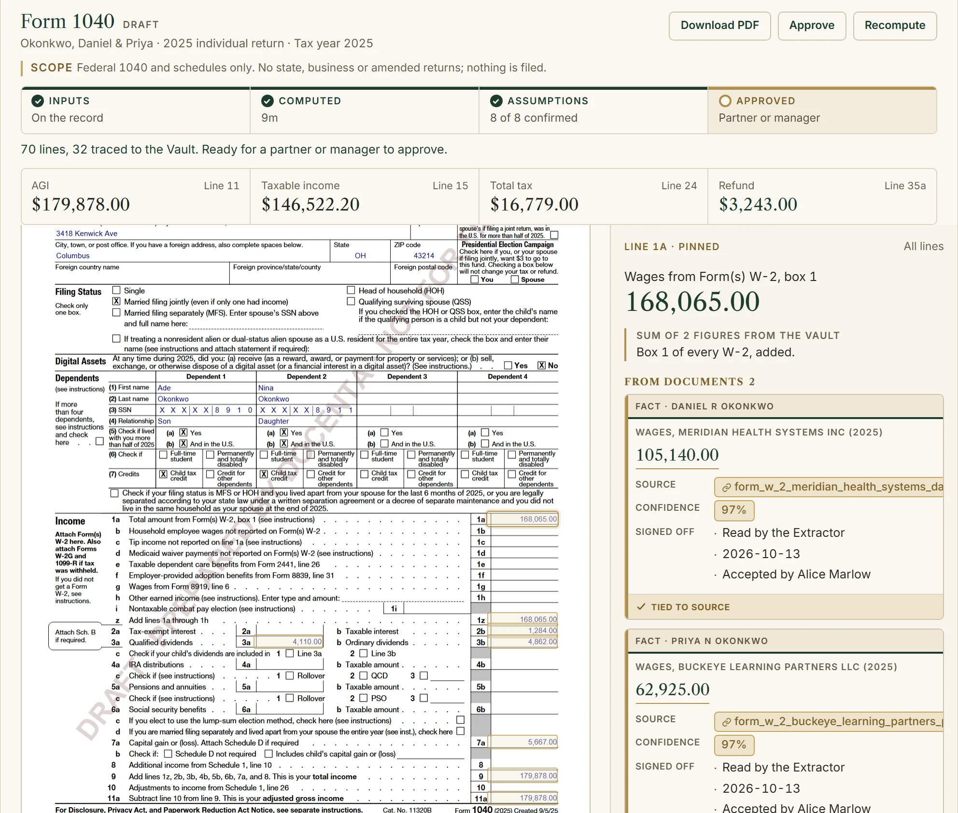Click the line 3a qualified dividends 4,110.00 field
Viewport: 958px width, 813px height.
coord(289,642)
